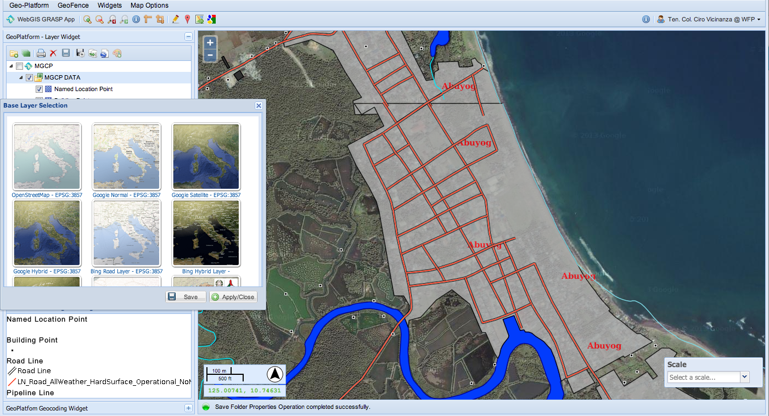Collapse the MGCP tree node arrow
The image size is (769, 416).
[x=12, y=66]
